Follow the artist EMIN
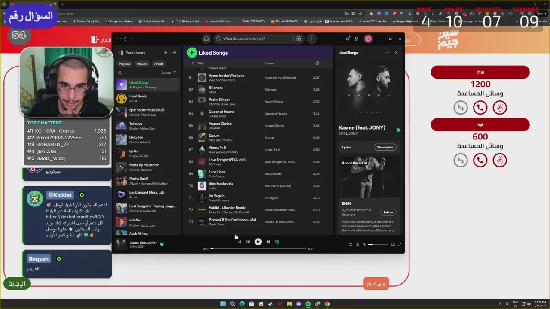The height and width of the screenshot is (309, 550). [388, 212]
